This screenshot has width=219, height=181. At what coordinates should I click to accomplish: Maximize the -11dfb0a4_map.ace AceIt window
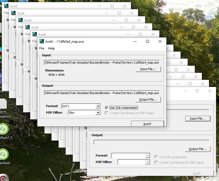click(x=148, y=41)
